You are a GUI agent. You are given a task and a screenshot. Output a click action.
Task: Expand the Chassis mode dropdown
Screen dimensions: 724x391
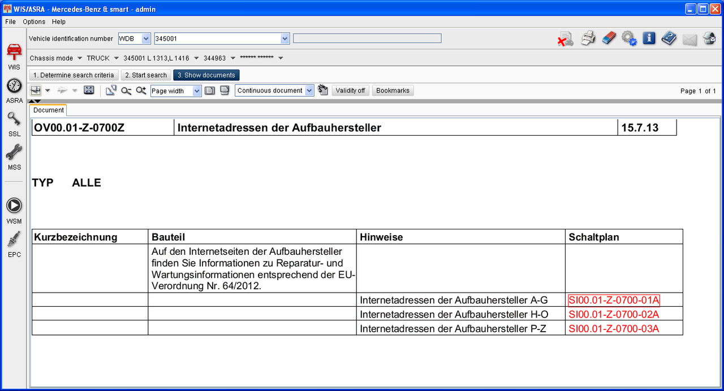point(80,58)
